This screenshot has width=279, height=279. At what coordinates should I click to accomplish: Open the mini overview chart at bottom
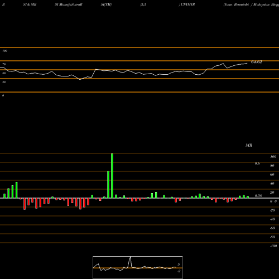tap(138, 267)
